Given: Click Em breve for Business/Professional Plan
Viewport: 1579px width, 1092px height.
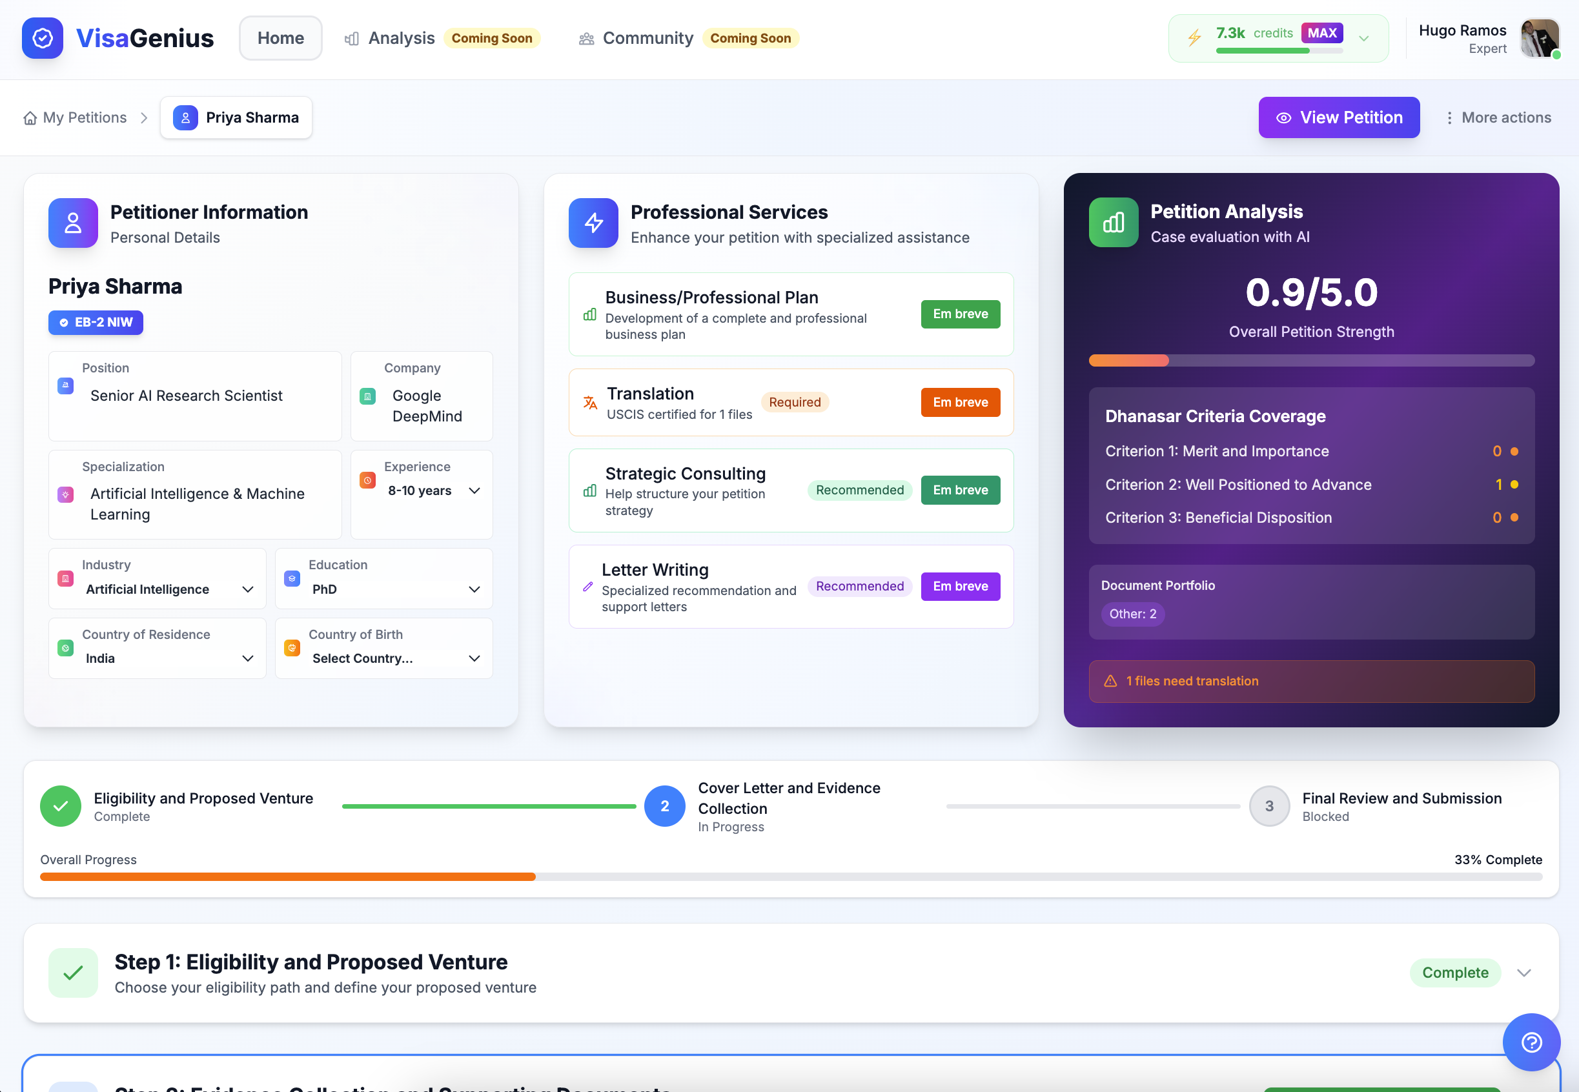Looking at the screenshot, I should click(961, 314).
